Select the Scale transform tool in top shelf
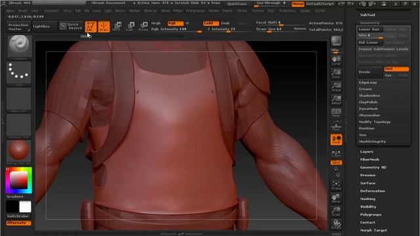The height and width of the screenshot is (236, 420). click(130, 27)
